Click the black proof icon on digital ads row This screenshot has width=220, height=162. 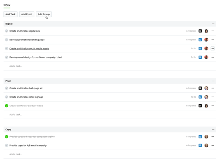(x=200, y=31)
